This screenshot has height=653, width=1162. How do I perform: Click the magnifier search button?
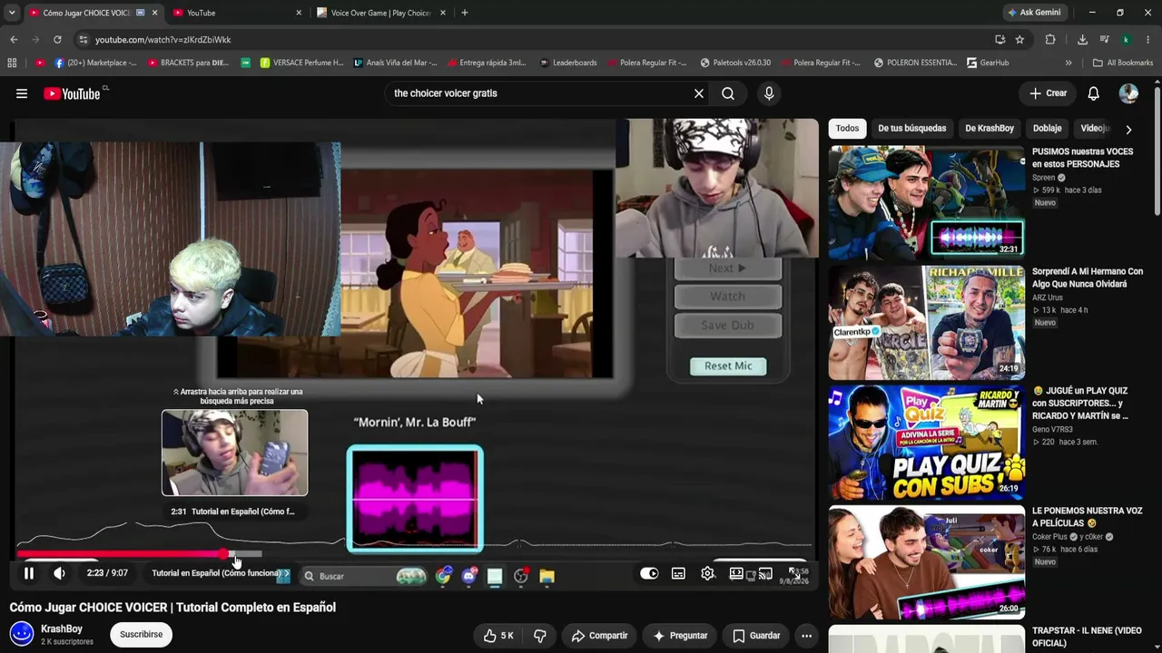[x=728, y=93]
